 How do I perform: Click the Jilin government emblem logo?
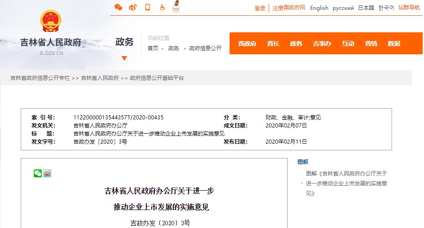click(x=50, y=21)
